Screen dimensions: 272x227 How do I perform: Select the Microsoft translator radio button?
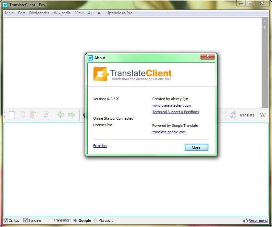(95, 220)
